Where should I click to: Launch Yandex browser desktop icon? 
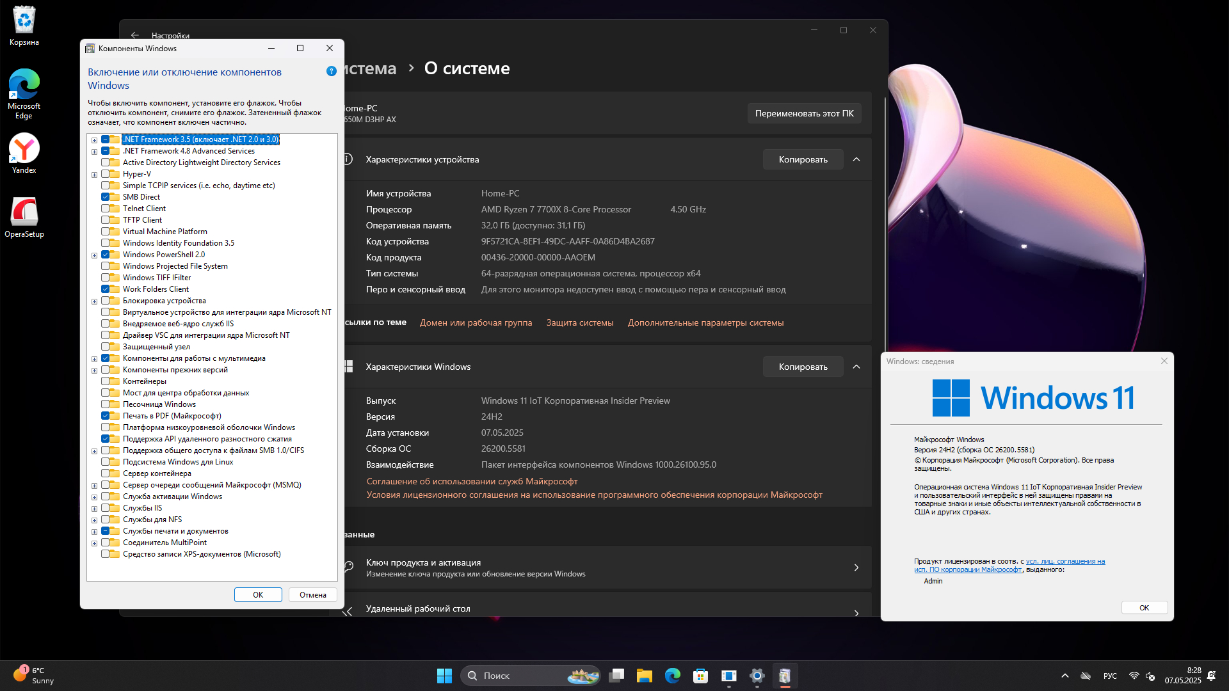coord(24,154)
